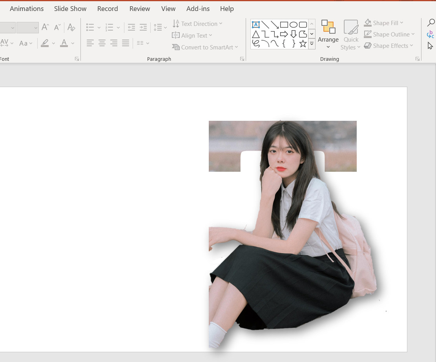
Task: Select the Rounded Rectangle shape
Action: click(303, 25)
